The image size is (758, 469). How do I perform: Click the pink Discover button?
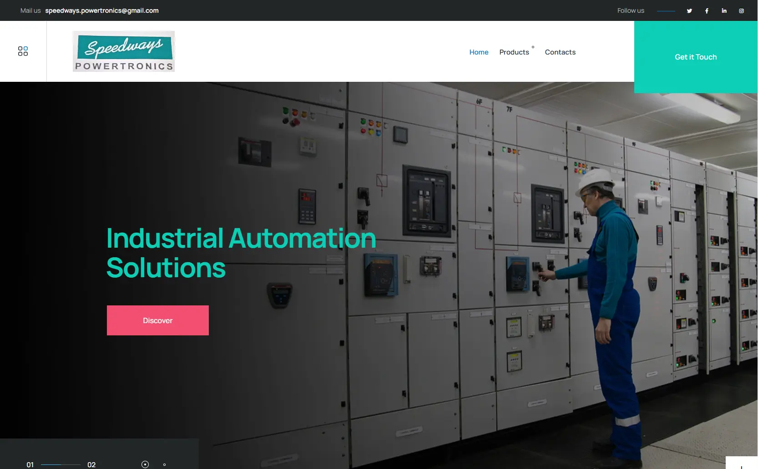(x=158, y=320)
